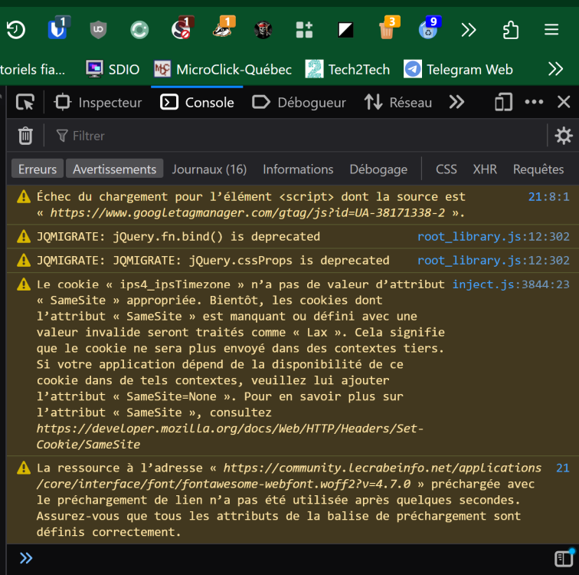579x575 pixels.
Task: Switch to the Débogueur tab
Action: (299, 103)
